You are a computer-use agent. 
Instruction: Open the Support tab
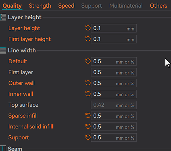point(92,6)
